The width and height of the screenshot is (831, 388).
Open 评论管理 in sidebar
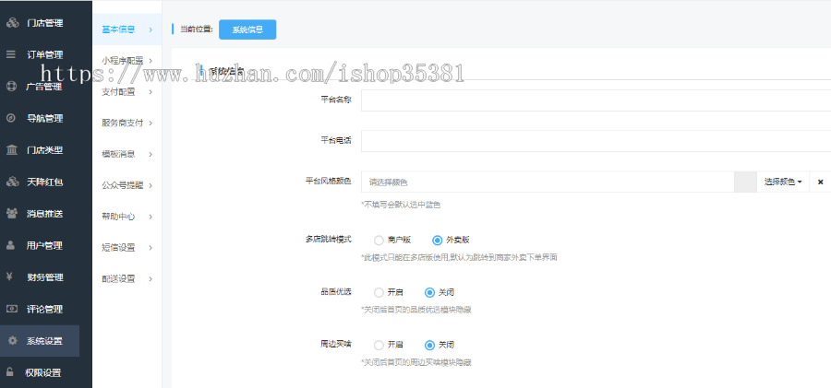click(x=46, y=309)
